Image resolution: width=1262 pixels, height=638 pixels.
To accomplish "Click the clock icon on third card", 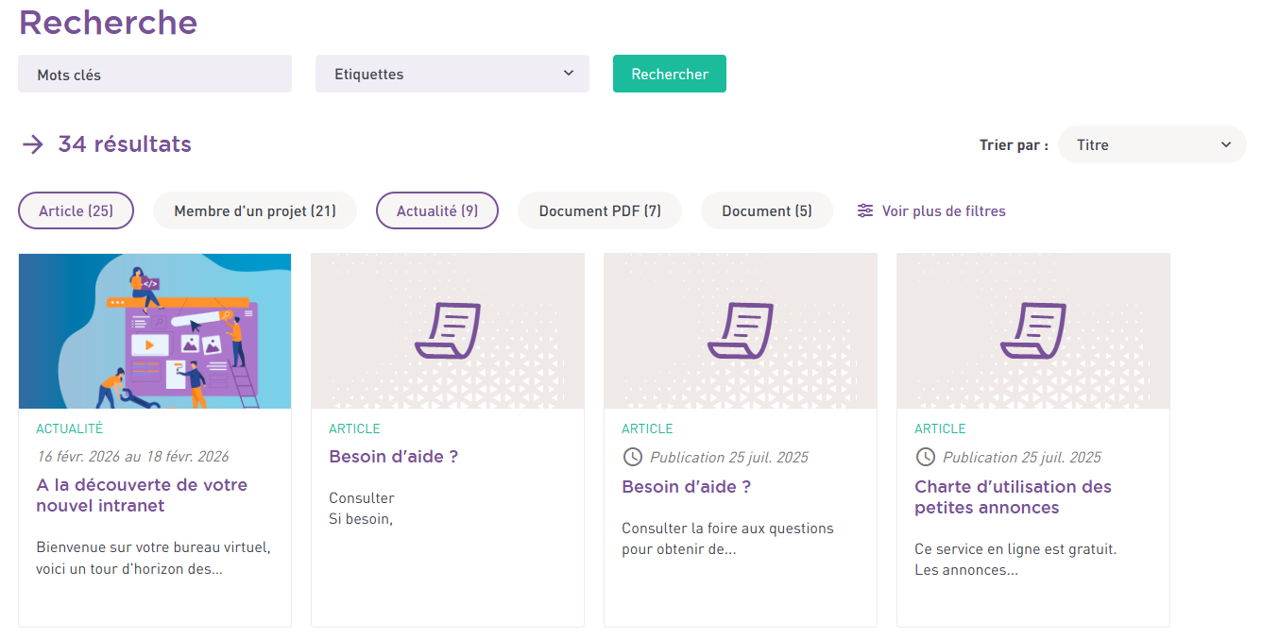I will [633, 458].
